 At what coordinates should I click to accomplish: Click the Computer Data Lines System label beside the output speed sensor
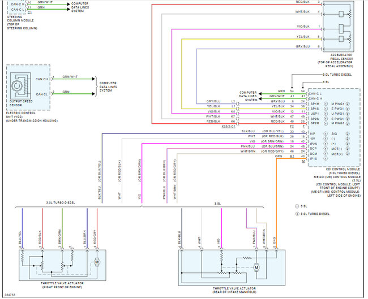pos(108,86)
